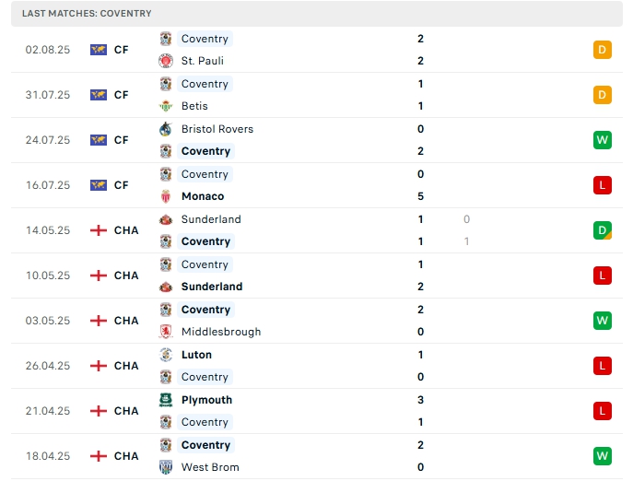
Task: Click the Luton club crest icon
Action: pos(166,355)
